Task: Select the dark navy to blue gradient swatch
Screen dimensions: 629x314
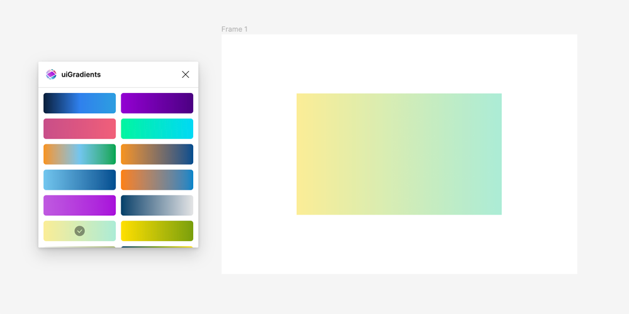Action: [79, 104]
